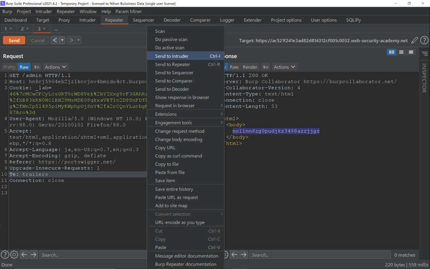
Task: Switch to combined single-pane layout icon
Action: point(411,52)
